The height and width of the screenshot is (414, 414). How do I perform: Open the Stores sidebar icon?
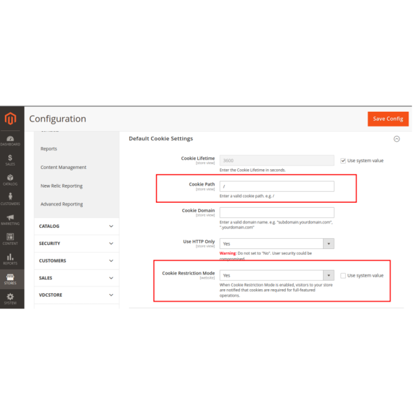coord(10,278)
